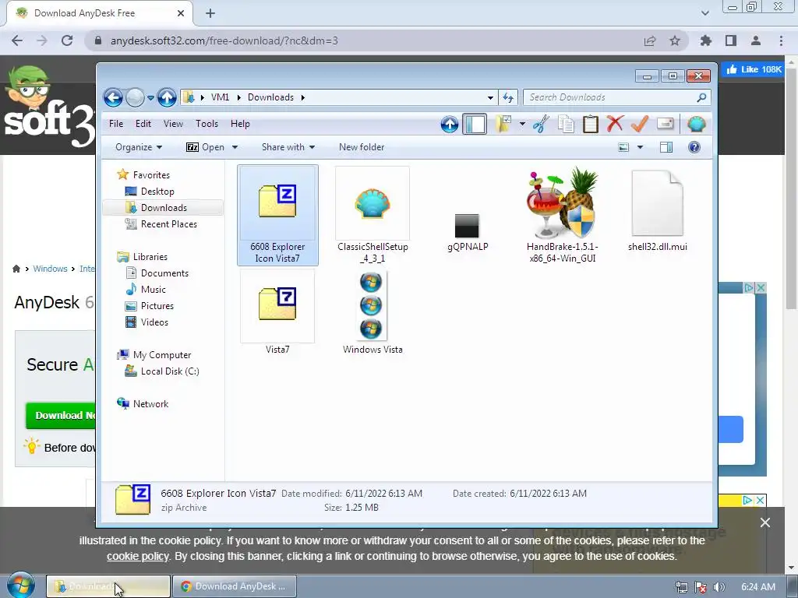Select the Windows Vista image file

[373, 311]
